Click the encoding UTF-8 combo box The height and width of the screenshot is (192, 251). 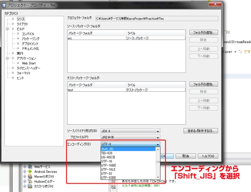(x=130, y=144)
